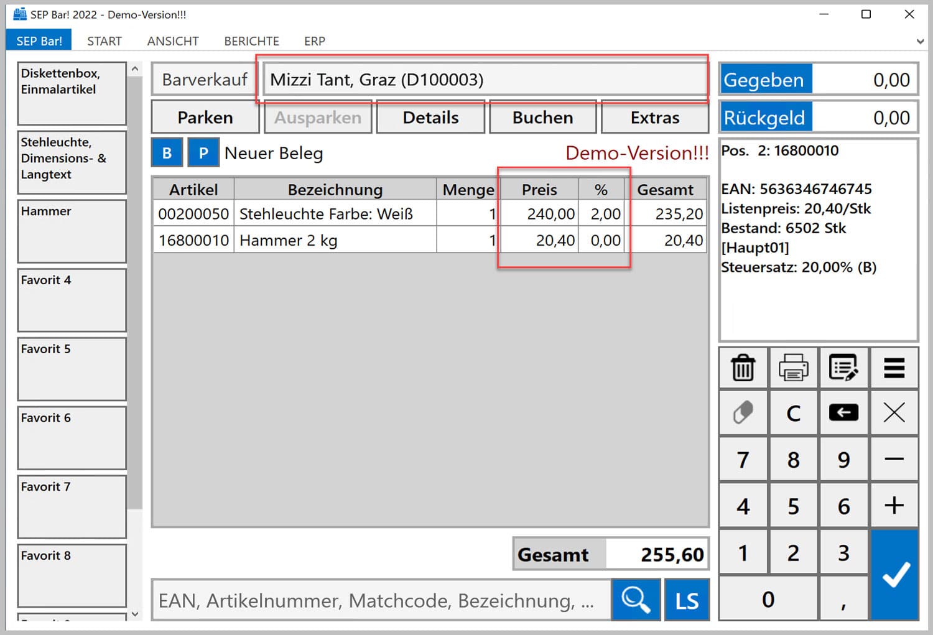Select favorite Stehleuchte, Dimensions- & Langtext
This screenshot has width=933, height=635.
pos(72,162)
